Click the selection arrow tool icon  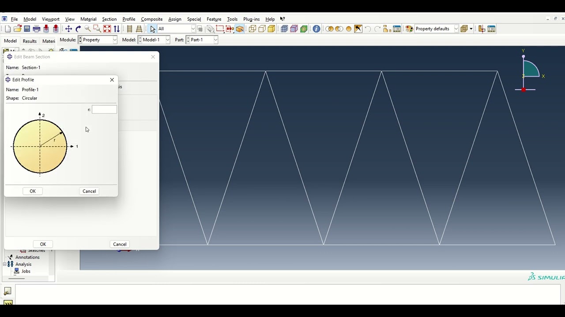[153, 29]
